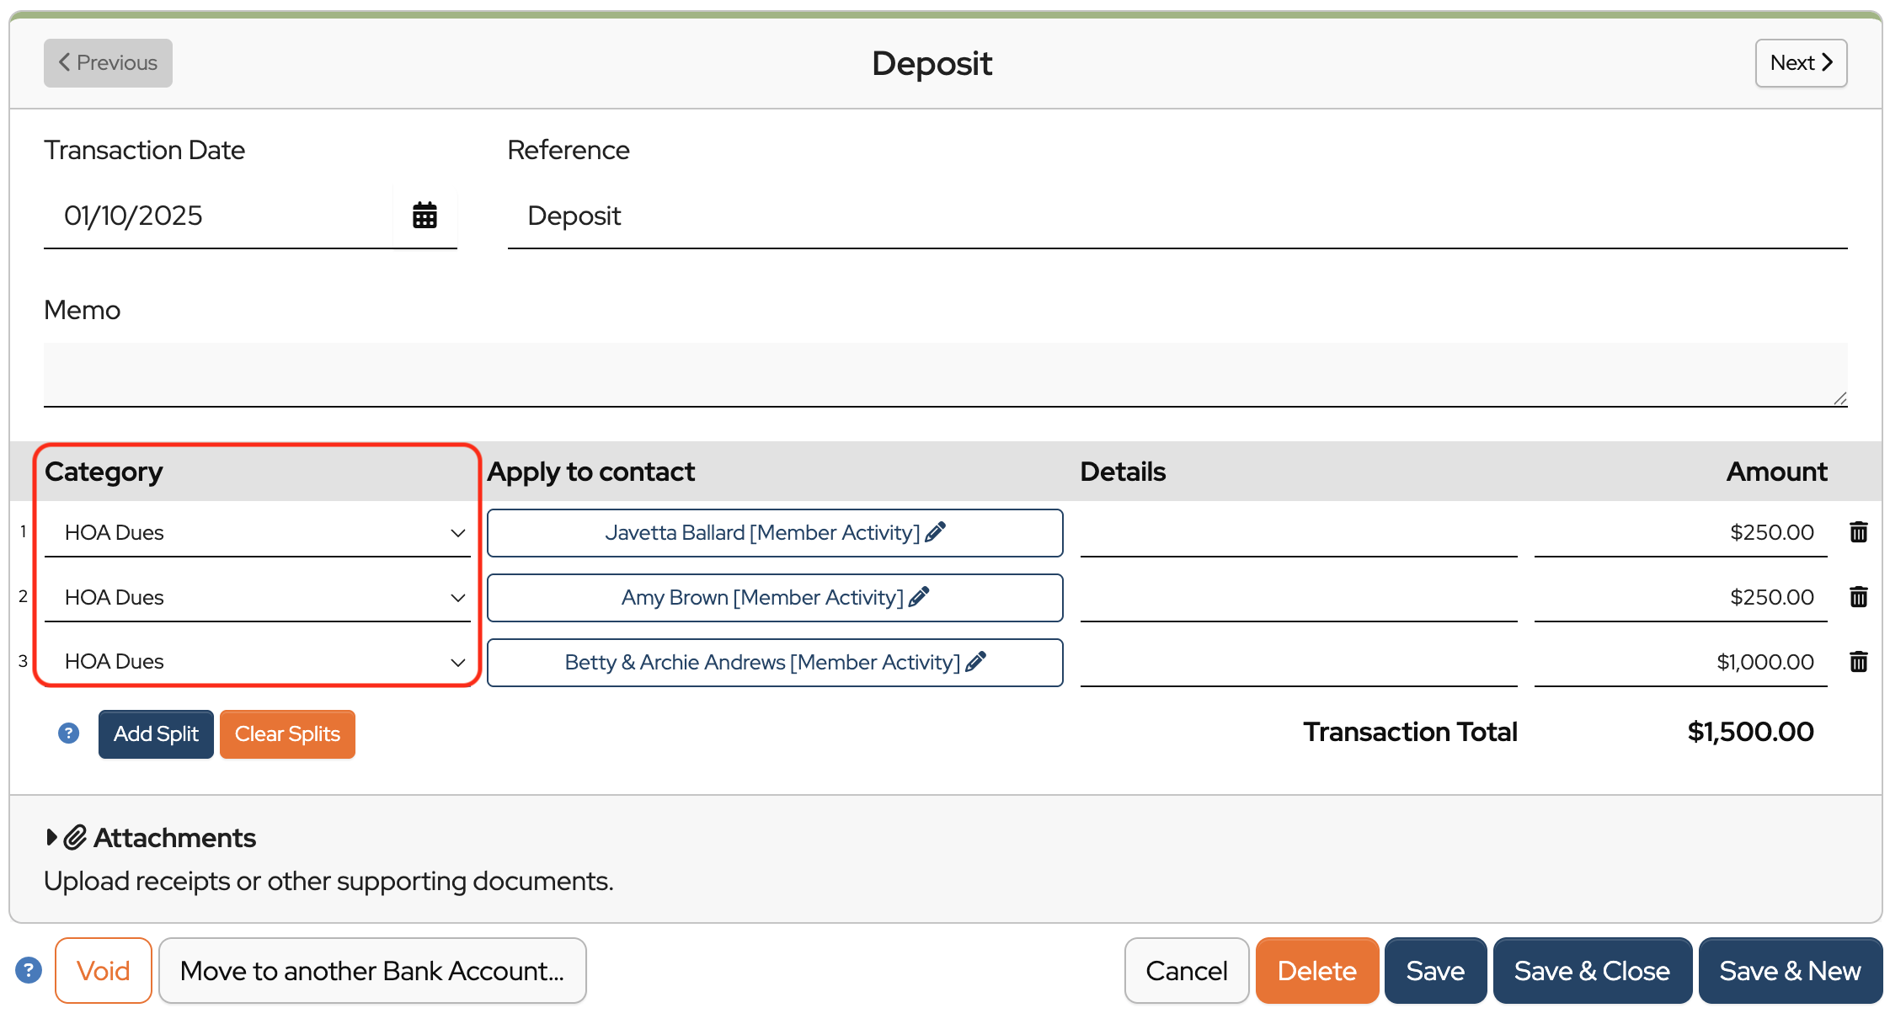The image size is (1890, 1024).
Task: Open the transaction date calendar picker
Action: (424, 216)
